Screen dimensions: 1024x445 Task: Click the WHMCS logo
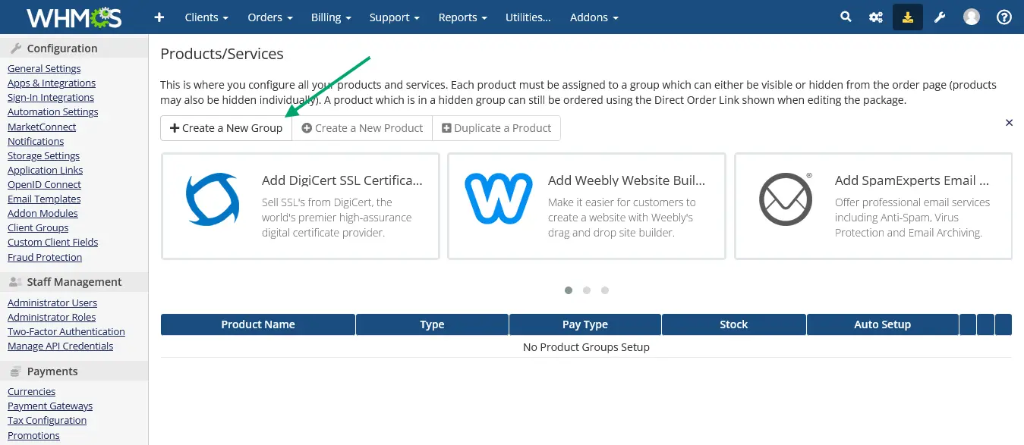74,17
